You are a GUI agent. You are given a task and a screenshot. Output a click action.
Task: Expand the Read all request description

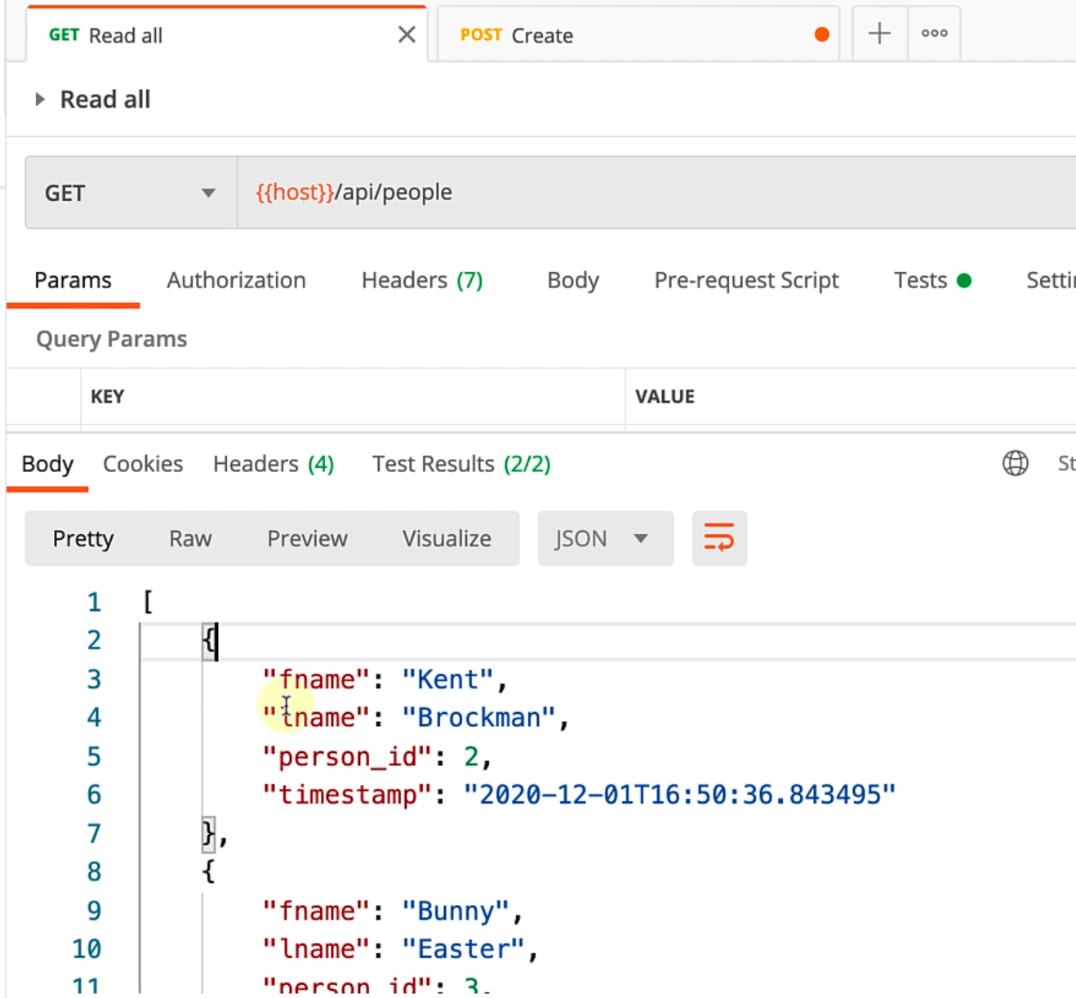(40, 99)
